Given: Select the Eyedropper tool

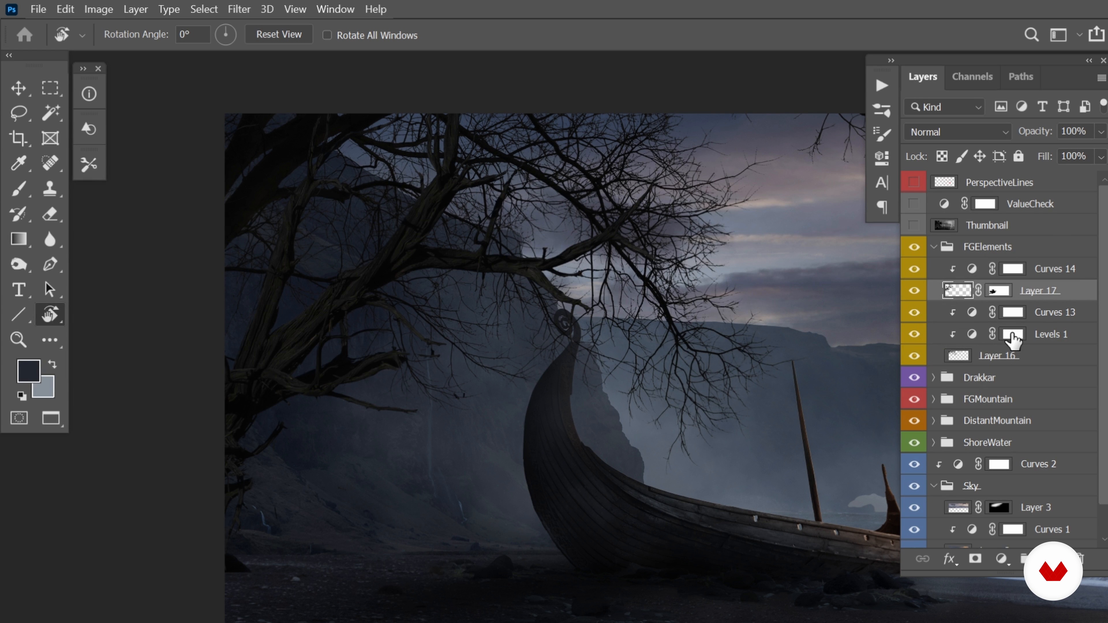Looking at the screenshot, I should (18, 163).
